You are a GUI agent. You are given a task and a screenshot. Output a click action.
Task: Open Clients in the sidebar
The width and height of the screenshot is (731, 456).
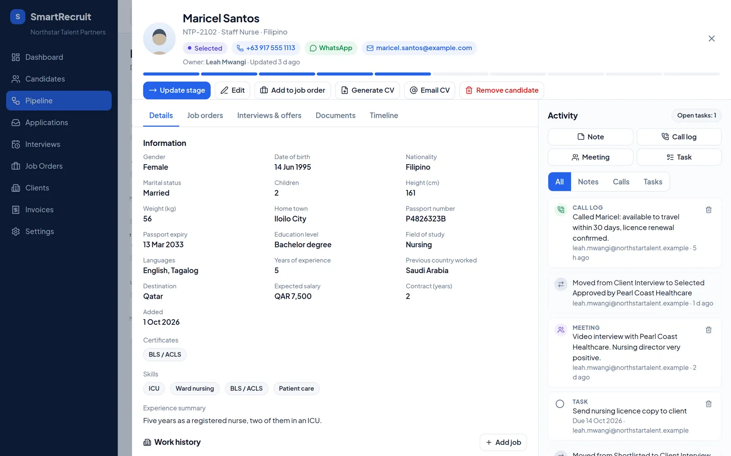point(58,188)
